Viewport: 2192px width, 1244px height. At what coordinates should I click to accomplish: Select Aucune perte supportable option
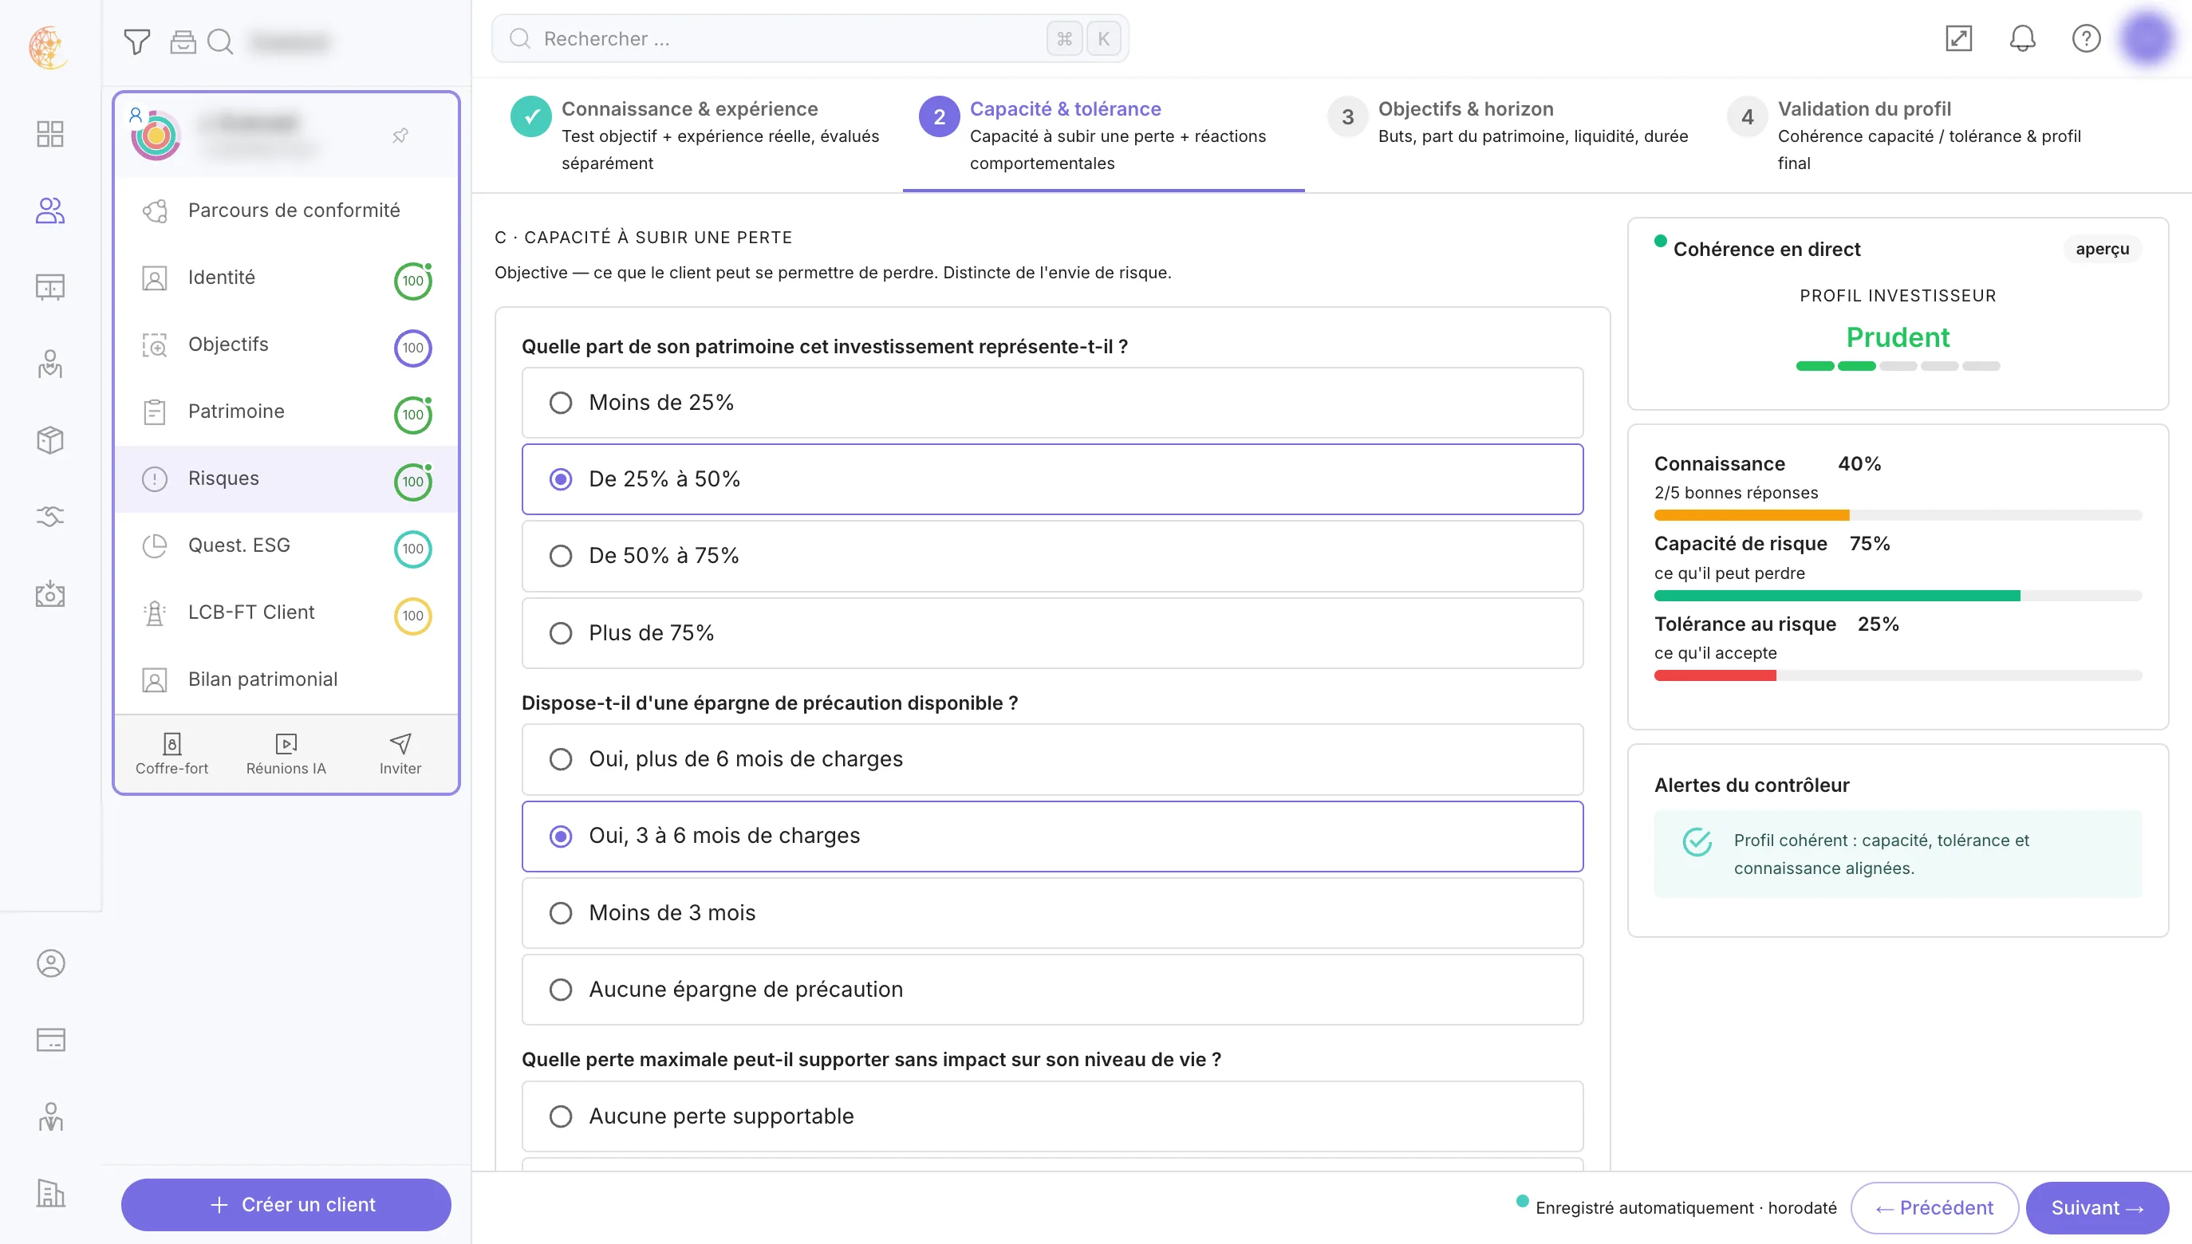coord(1052,1116)
